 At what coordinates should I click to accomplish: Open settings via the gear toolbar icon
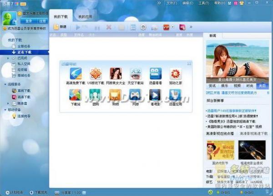[x=143, y=27]
